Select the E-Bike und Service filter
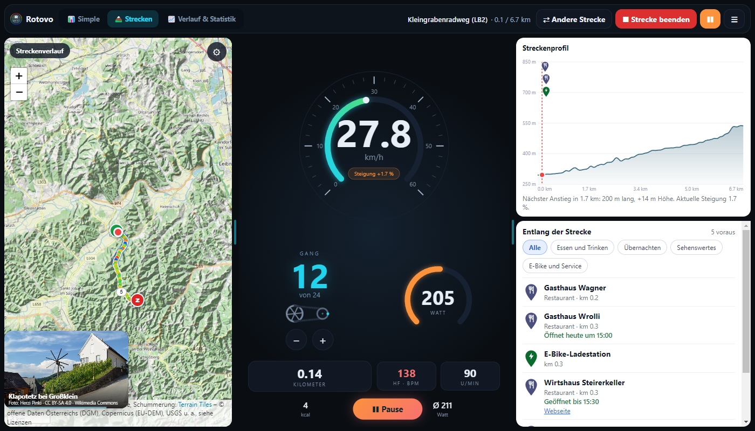The image size is (755, 431). click(555, 266)
